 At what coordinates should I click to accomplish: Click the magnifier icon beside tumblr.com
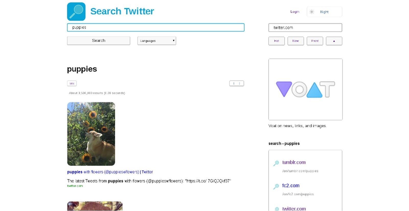[x=276, y=163]
